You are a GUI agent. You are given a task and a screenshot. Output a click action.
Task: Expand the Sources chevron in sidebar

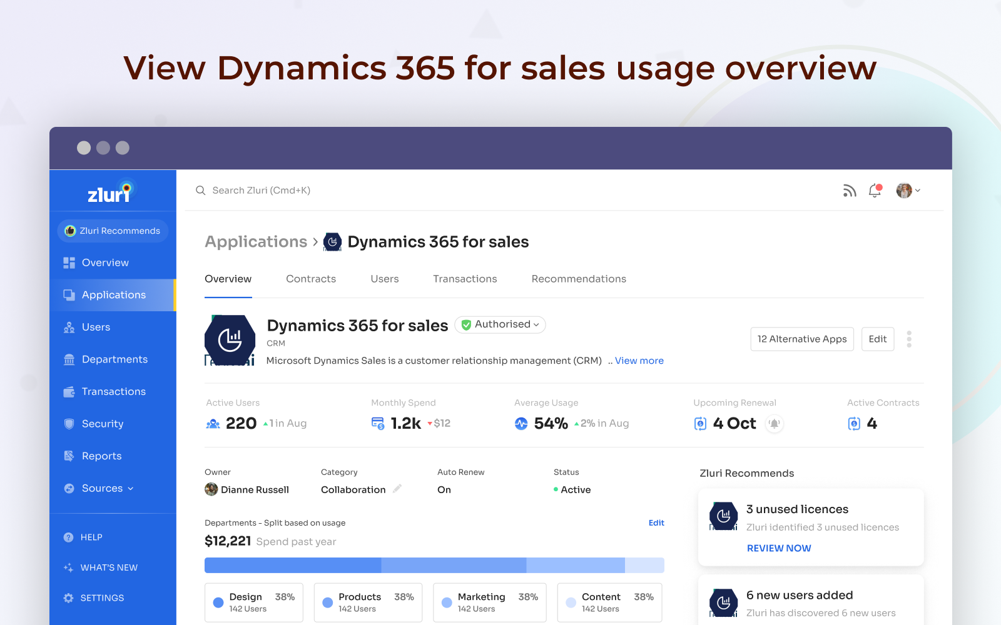pyautogui.click(x=131, y=489)
